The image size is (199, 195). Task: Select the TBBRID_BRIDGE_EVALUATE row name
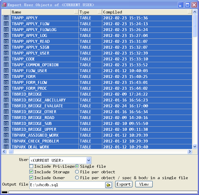coord(37,106)
